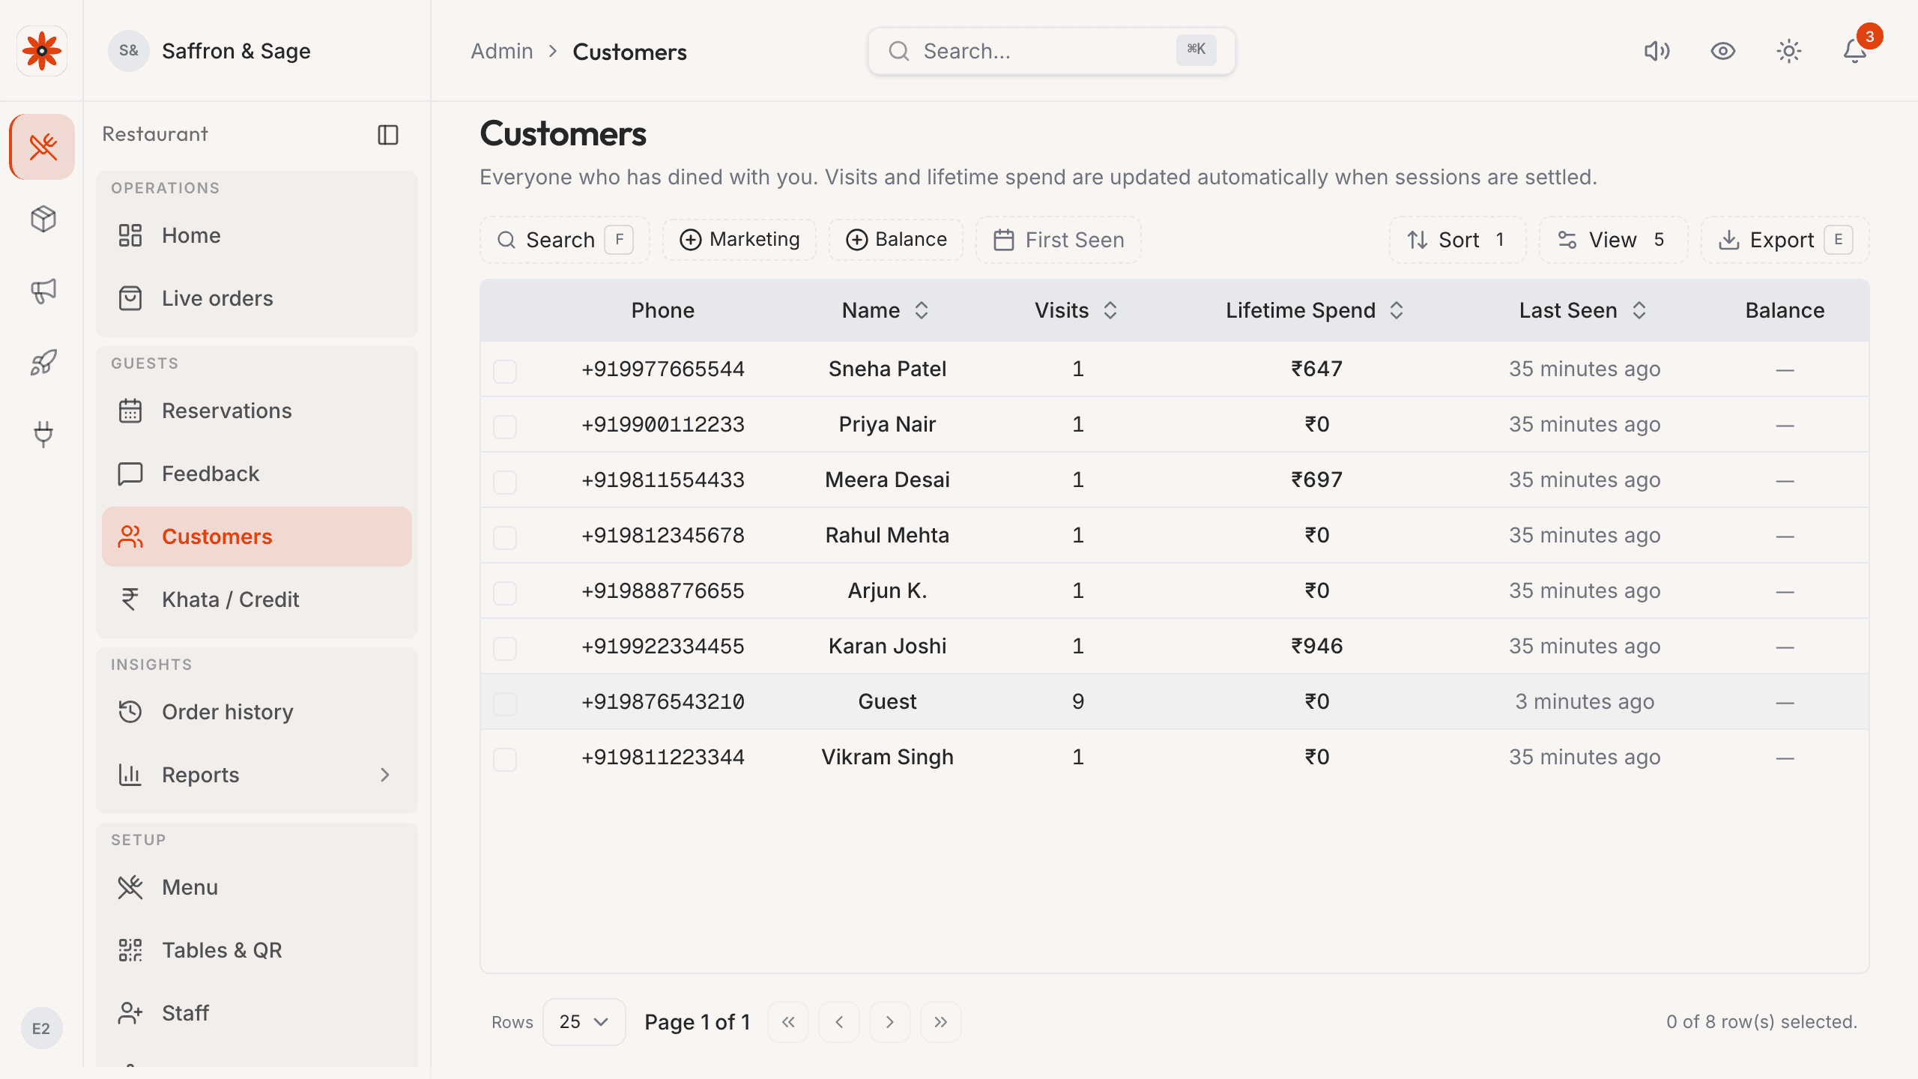Image resolution: width=1918 pixels, height=1079 pixels.
Task: Click the Export button
Action: [1785, 240]
